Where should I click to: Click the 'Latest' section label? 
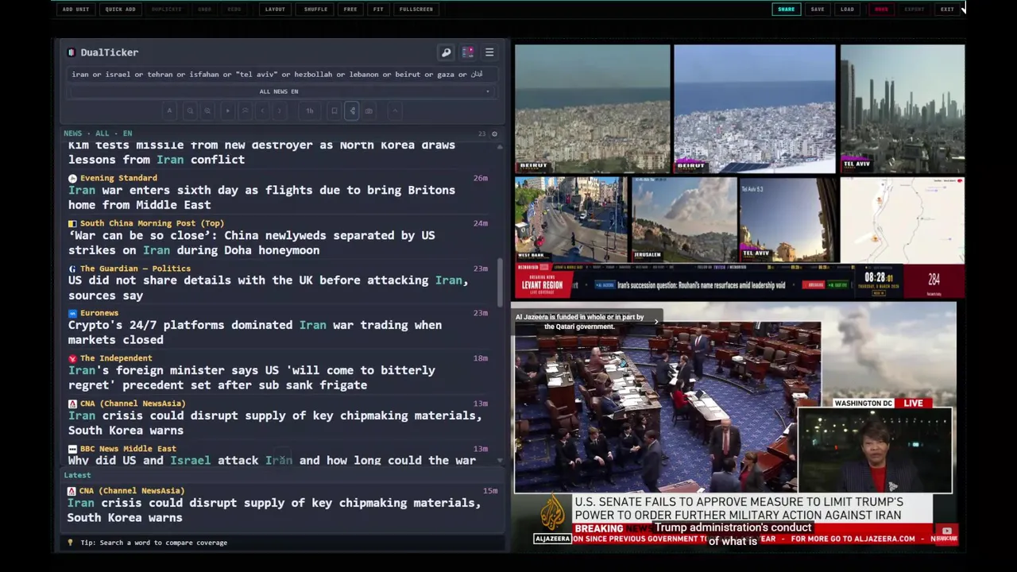(x=77, y=475)
